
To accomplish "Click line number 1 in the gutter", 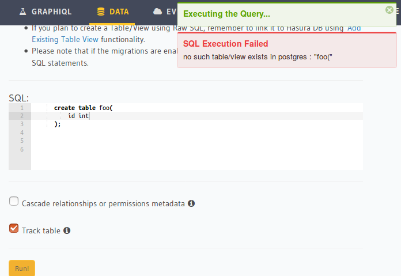I will point(22,108).
